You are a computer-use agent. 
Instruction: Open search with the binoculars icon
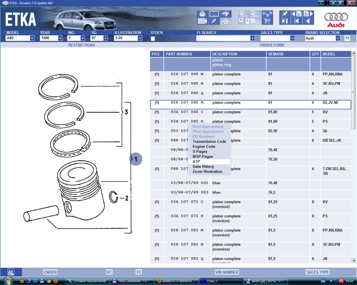pyautogui.click(x=226, y=14)
